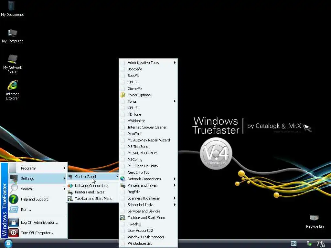Click Folder Options icon in Control Panel list
Viewport: 331px width, 248px height.
tap(123, 95)
